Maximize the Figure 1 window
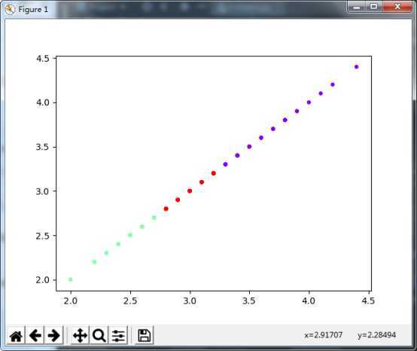This screenshot has height=351, width=417. (x=374, y=6)
